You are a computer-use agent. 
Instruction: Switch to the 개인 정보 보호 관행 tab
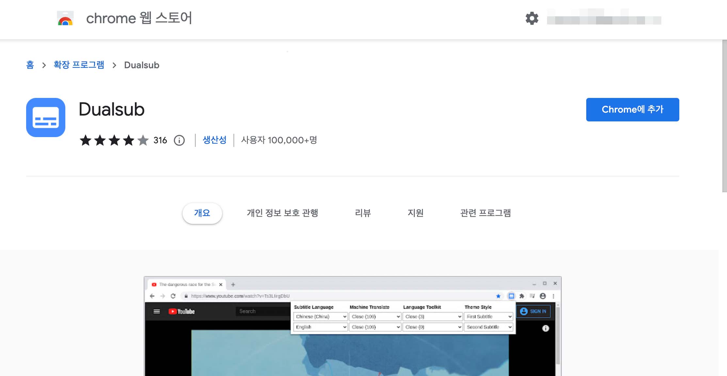283,213
